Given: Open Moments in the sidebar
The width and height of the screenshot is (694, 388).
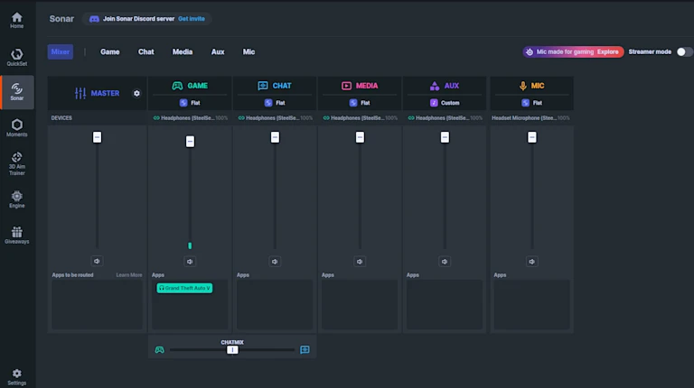Looking at the screenshot, I should point(17,128).
